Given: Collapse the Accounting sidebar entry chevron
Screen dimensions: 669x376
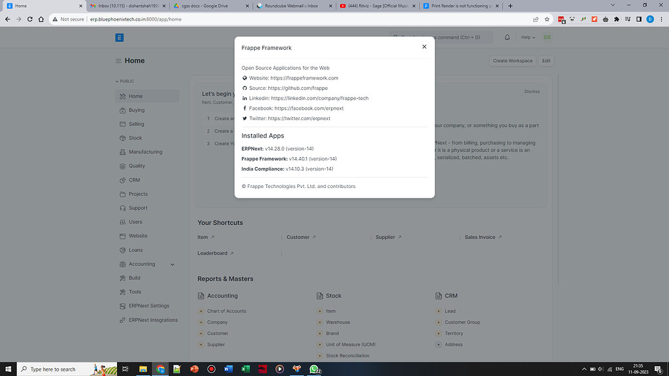Looking at the screenshot, I should (x=172, y=264).
